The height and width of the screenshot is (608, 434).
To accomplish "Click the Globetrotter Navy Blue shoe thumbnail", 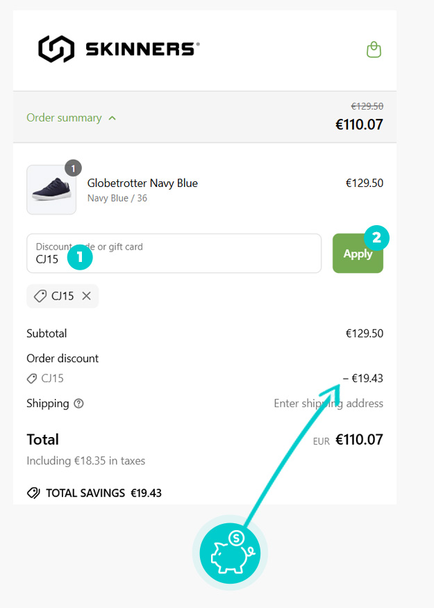I will [x=51, y=190].
